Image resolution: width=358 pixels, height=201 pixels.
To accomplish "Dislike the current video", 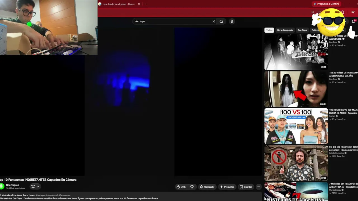I will [x=192, y=187].
